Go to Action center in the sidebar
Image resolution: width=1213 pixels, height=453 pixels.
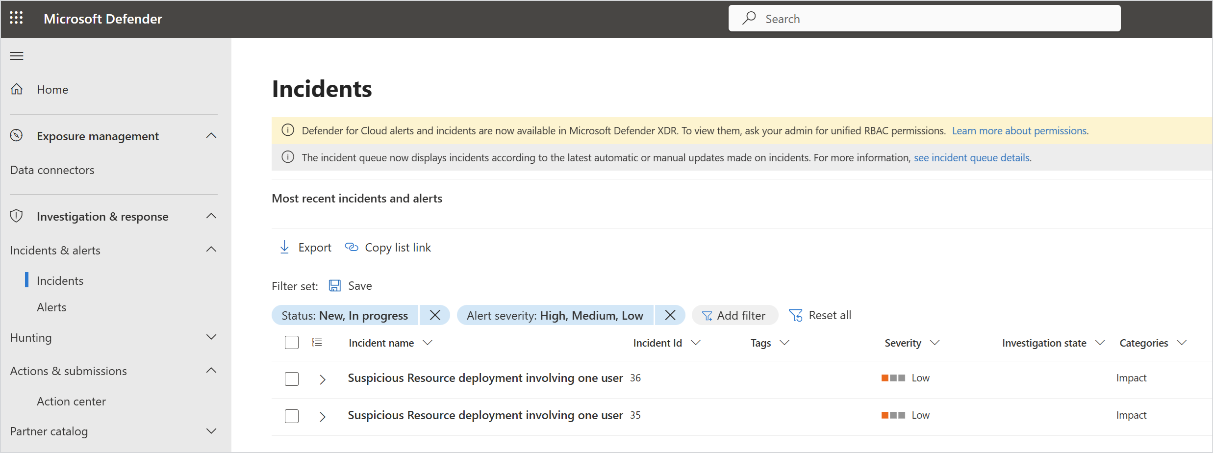coord(71,402)
